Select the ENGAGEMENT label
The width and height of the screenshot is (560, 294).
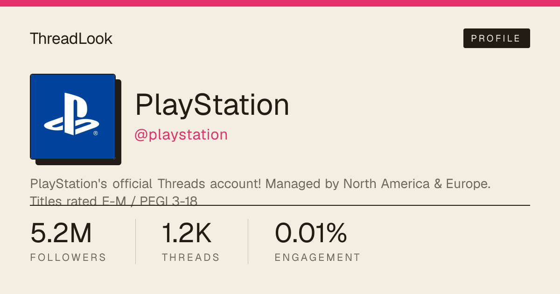point(317,258)
